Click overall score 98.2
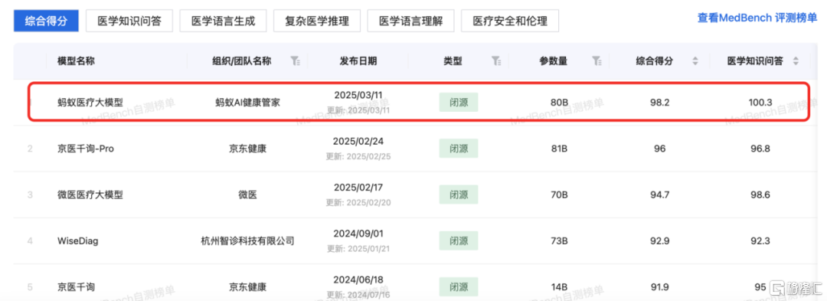Image resolution: width=827 pixels, height=301 pixels. 660,103
